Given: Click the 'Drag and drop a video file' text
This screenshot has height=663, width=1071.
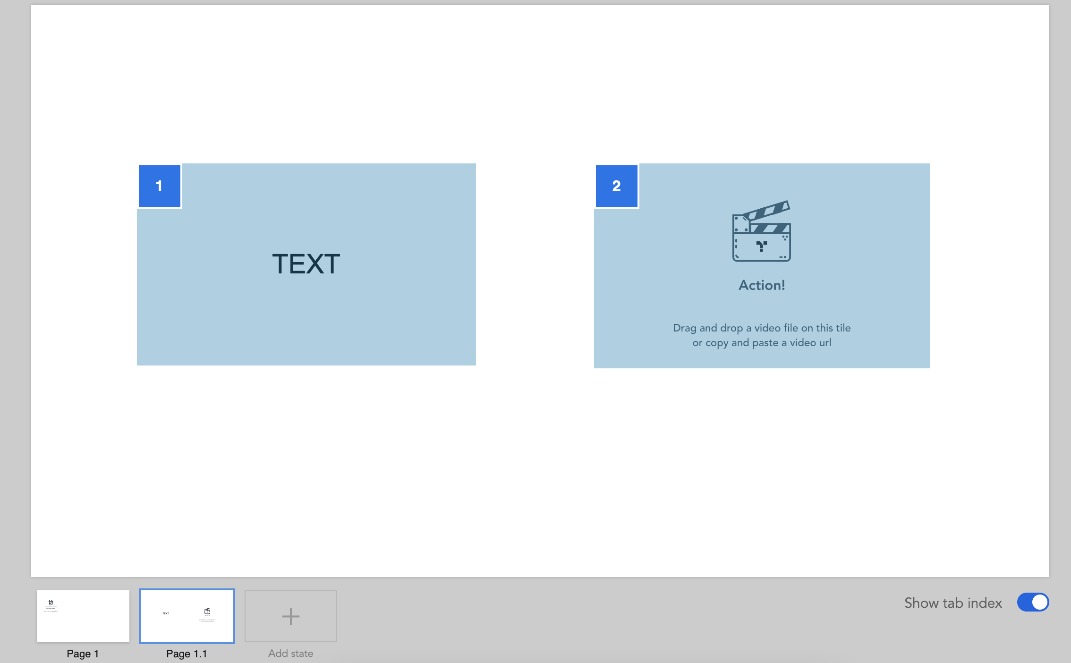Looking at the screenshot, I should point(761,328).
